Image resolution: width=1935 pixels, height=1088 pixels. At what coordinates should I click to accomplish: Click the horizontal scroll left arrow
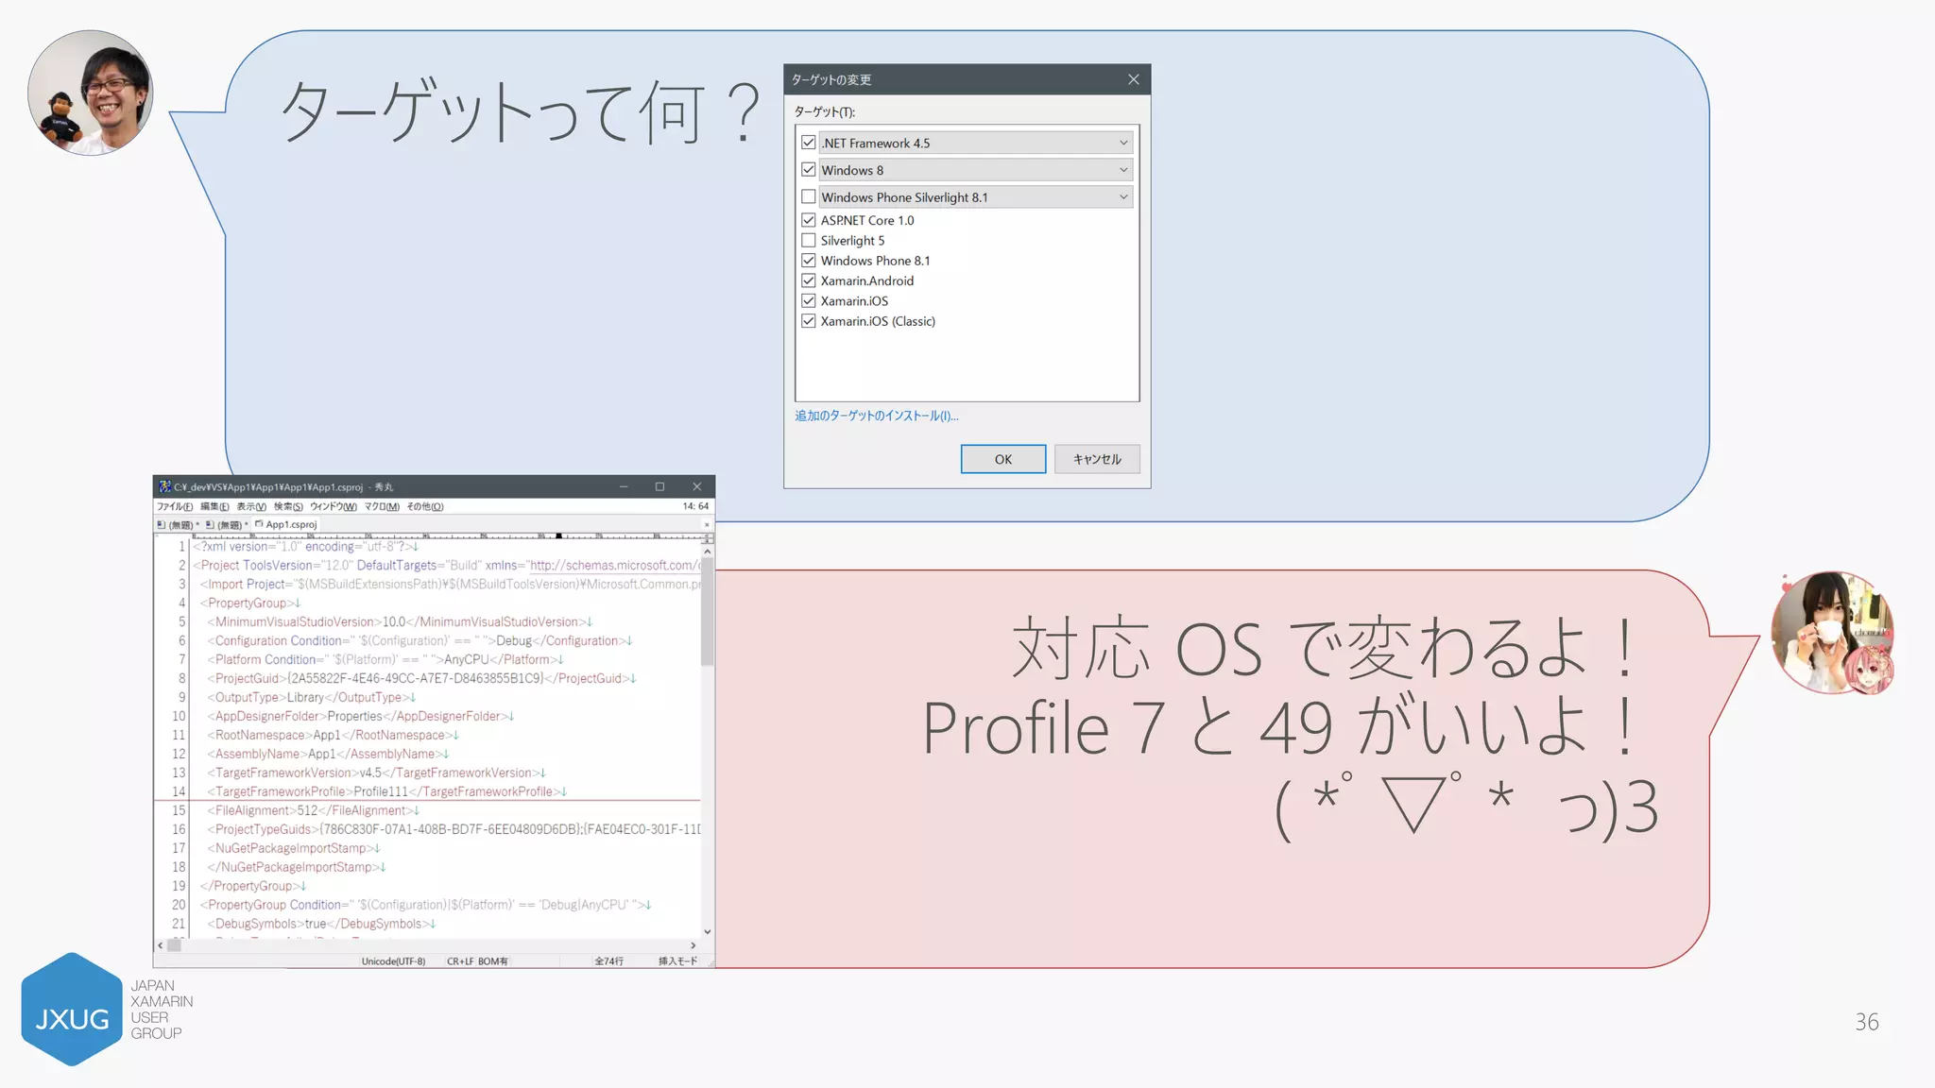(x=161, y=945)
